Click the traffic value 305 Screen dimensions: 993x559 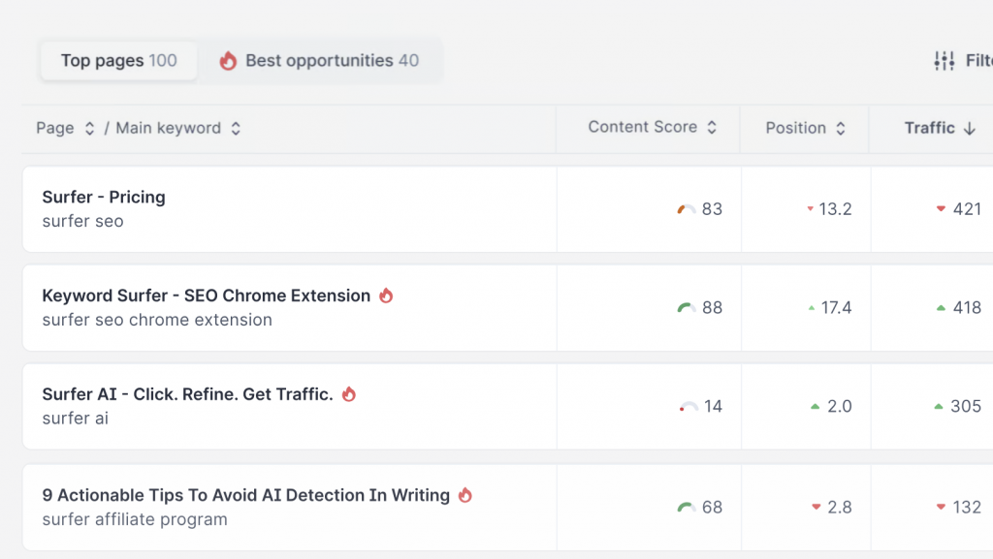[966, 407]
